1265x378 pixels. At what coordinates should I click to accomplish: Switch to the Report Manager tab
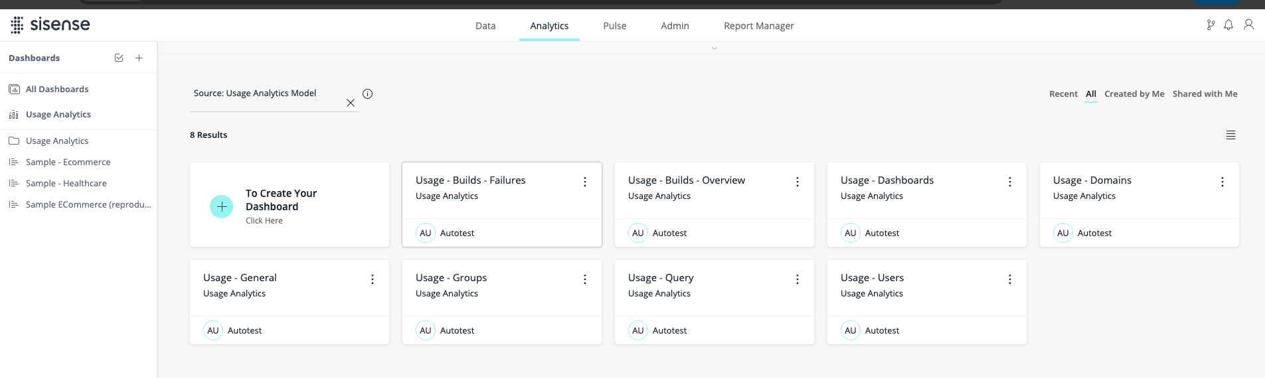point(758,26)
